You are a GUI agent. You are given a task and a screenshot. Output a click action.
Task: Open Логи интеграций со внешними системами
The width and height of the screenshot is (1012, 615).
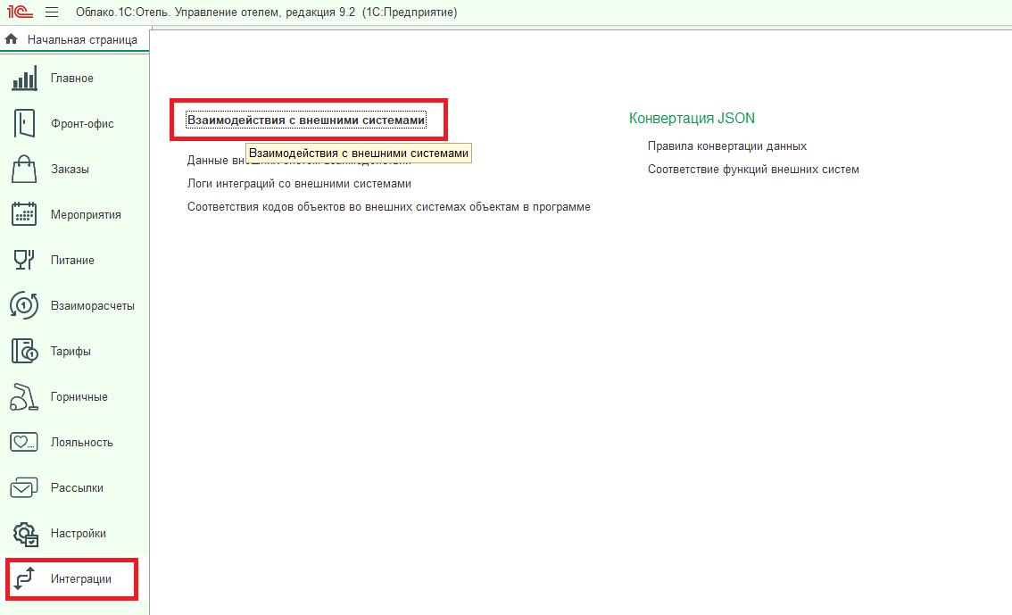300,183
